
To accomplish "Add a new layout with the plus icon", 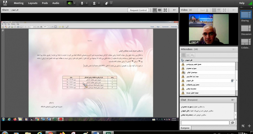I will 249,126.
